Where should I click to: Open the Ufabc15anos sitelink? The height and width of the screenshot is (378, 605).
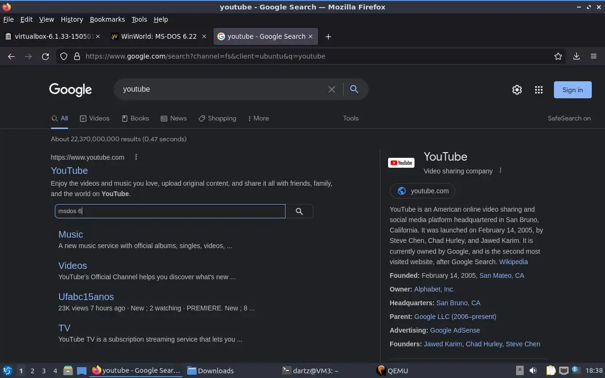[x=86, y=297]
